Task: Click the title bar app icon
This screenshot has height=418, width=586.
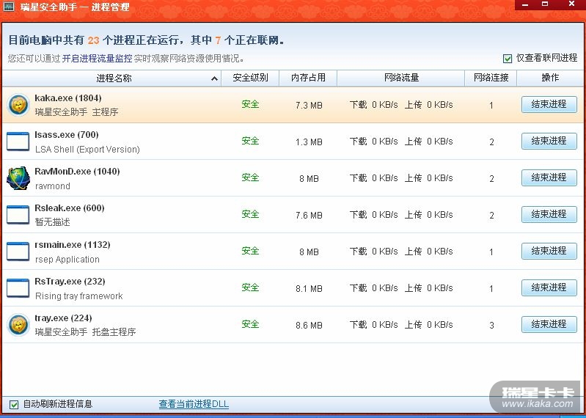Action: (x=9, y=7)
